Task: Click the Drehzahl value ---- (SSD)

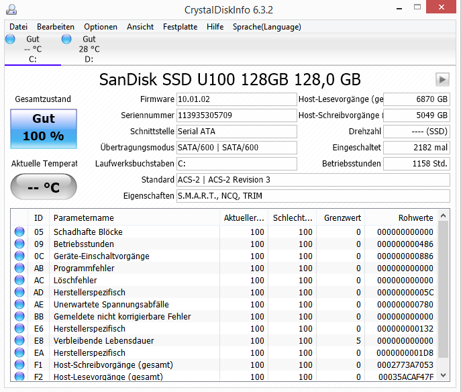Action: tap(417, 132)
